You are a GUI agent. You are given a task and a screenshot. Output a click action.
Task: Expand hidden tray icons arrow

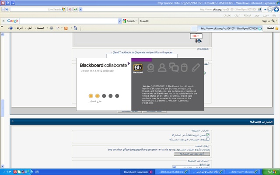[31, 172]
